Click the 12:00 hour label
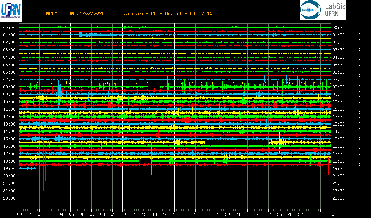This screenshot has height=218, width=371. click(9, 117)
